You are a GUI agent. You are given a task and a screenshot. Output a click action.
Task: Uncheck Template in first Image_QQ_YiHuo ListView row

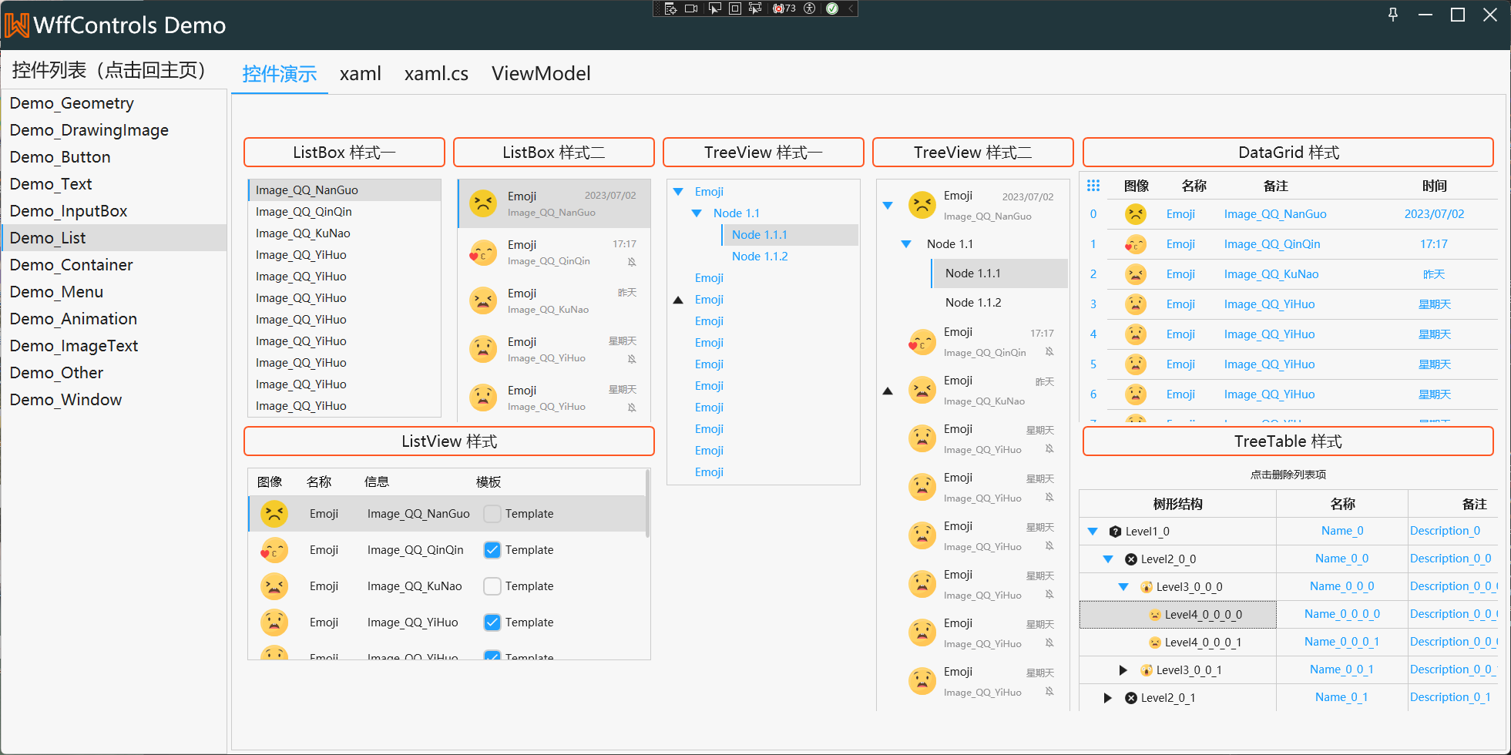point(492,622)
